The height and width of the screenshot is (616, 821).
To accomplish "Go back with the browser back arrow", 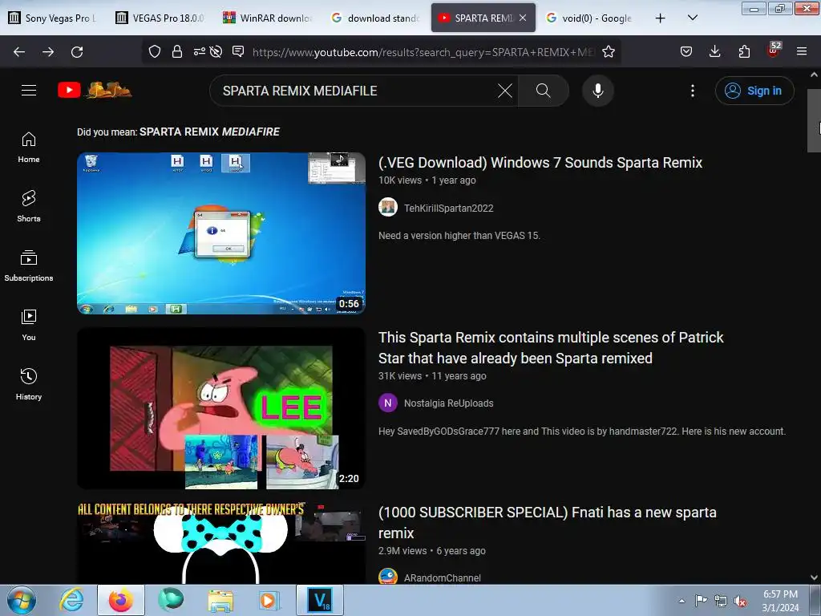I will pyautogui.click(x=19, y=52).
